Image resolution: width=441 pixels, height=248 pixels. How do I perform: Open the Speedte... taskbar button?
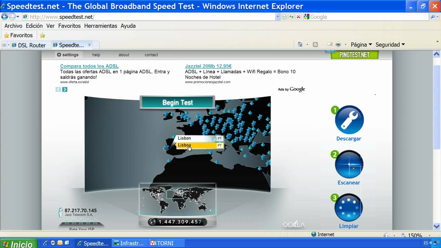[93, 243]
